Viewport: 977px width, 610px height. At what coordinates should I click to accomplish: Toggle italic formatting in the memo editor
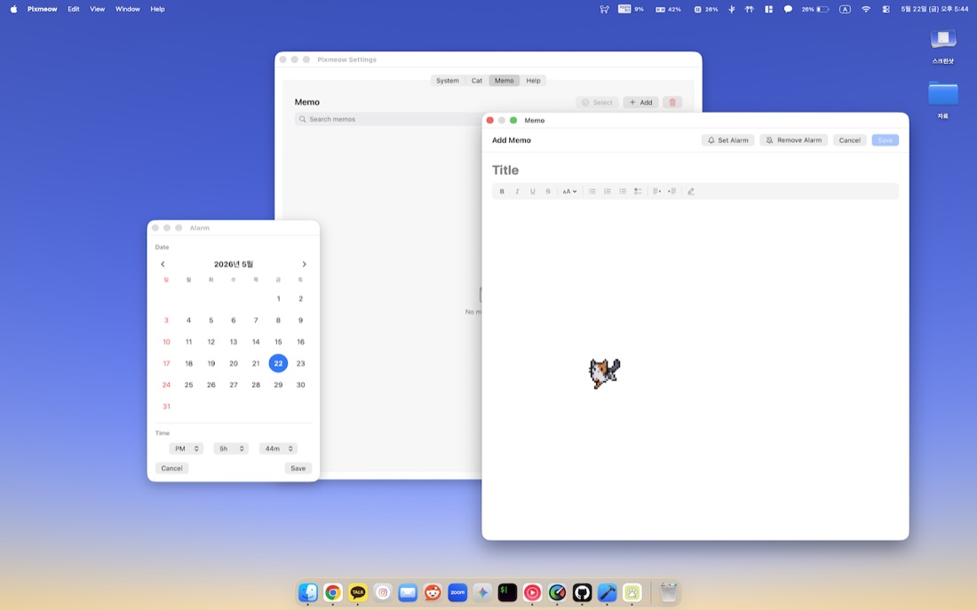[517, 191]
